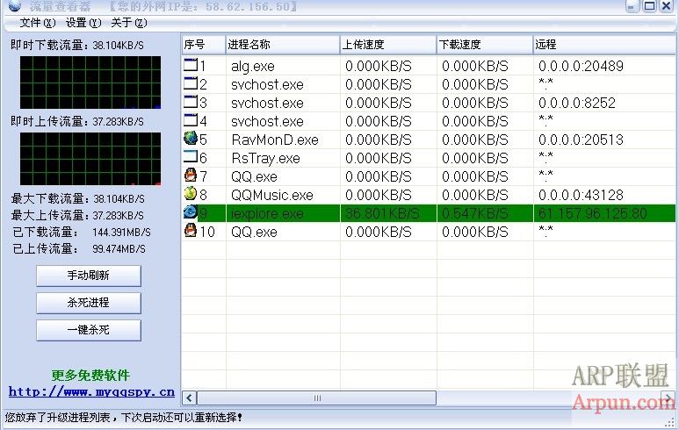This screenshot has width=679, height=430.
Task: Open the www.myqqspy.cn link
Action: [x=91, y=392]
